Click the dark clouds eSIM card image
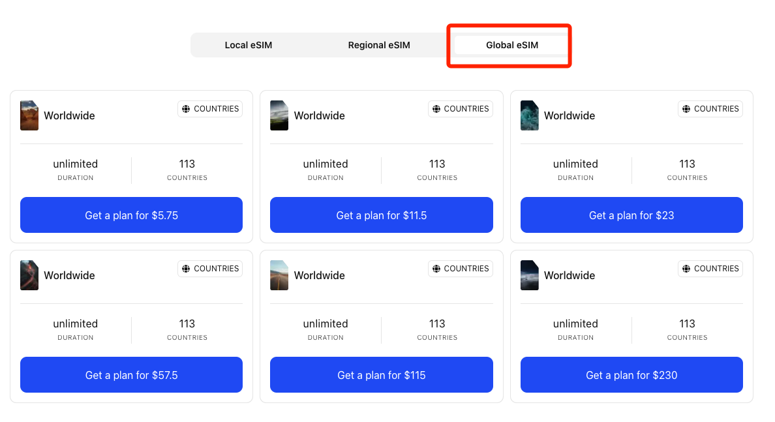Image resolution: width=775 pixels, height=422 pixels. [530, 275]
